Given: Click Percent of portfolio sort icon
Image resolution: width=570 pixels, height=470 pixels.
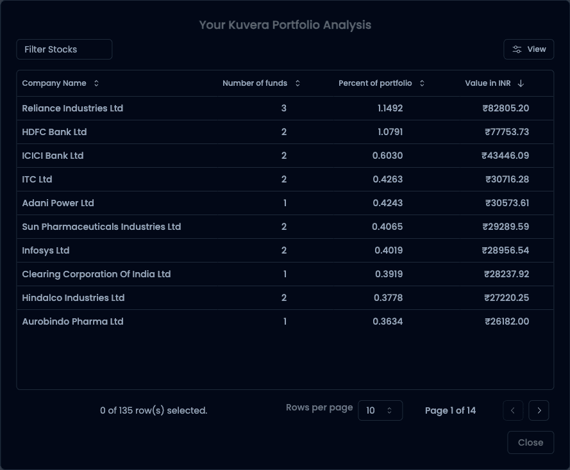Looking at the screenshot, I should coord(422,83).
